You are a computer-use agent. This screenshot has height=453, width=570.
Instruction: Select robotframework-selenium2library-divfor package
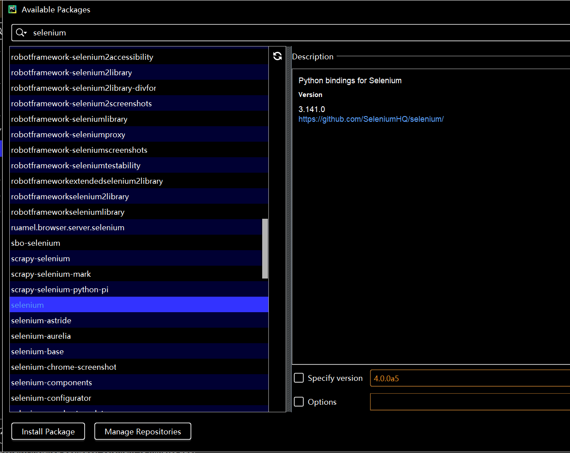click(139, 88)
